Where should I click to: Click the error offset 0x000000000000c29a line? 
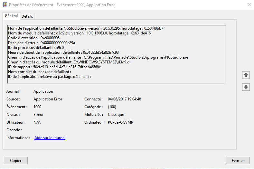pyautogui.click(x=42, y=43)
